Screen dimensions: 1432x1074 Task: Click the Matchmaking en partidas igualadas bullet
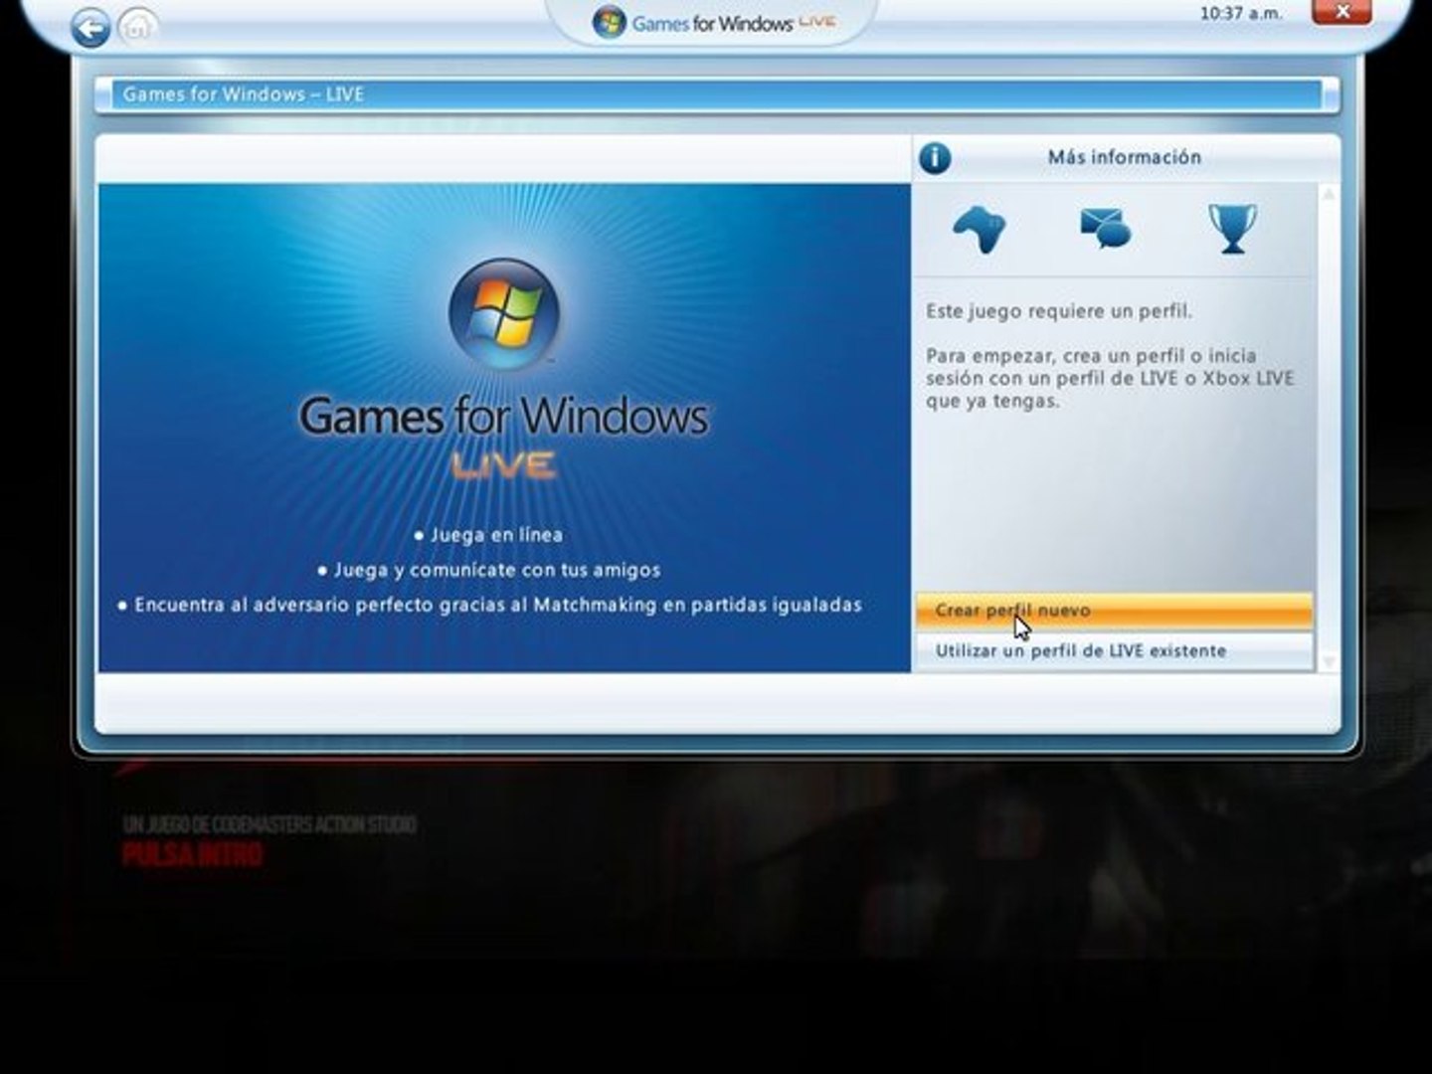489,605
